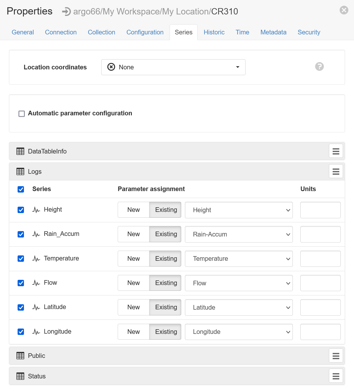Click the help question mark icon
The image size is (354, 392).
pos(319,66)
